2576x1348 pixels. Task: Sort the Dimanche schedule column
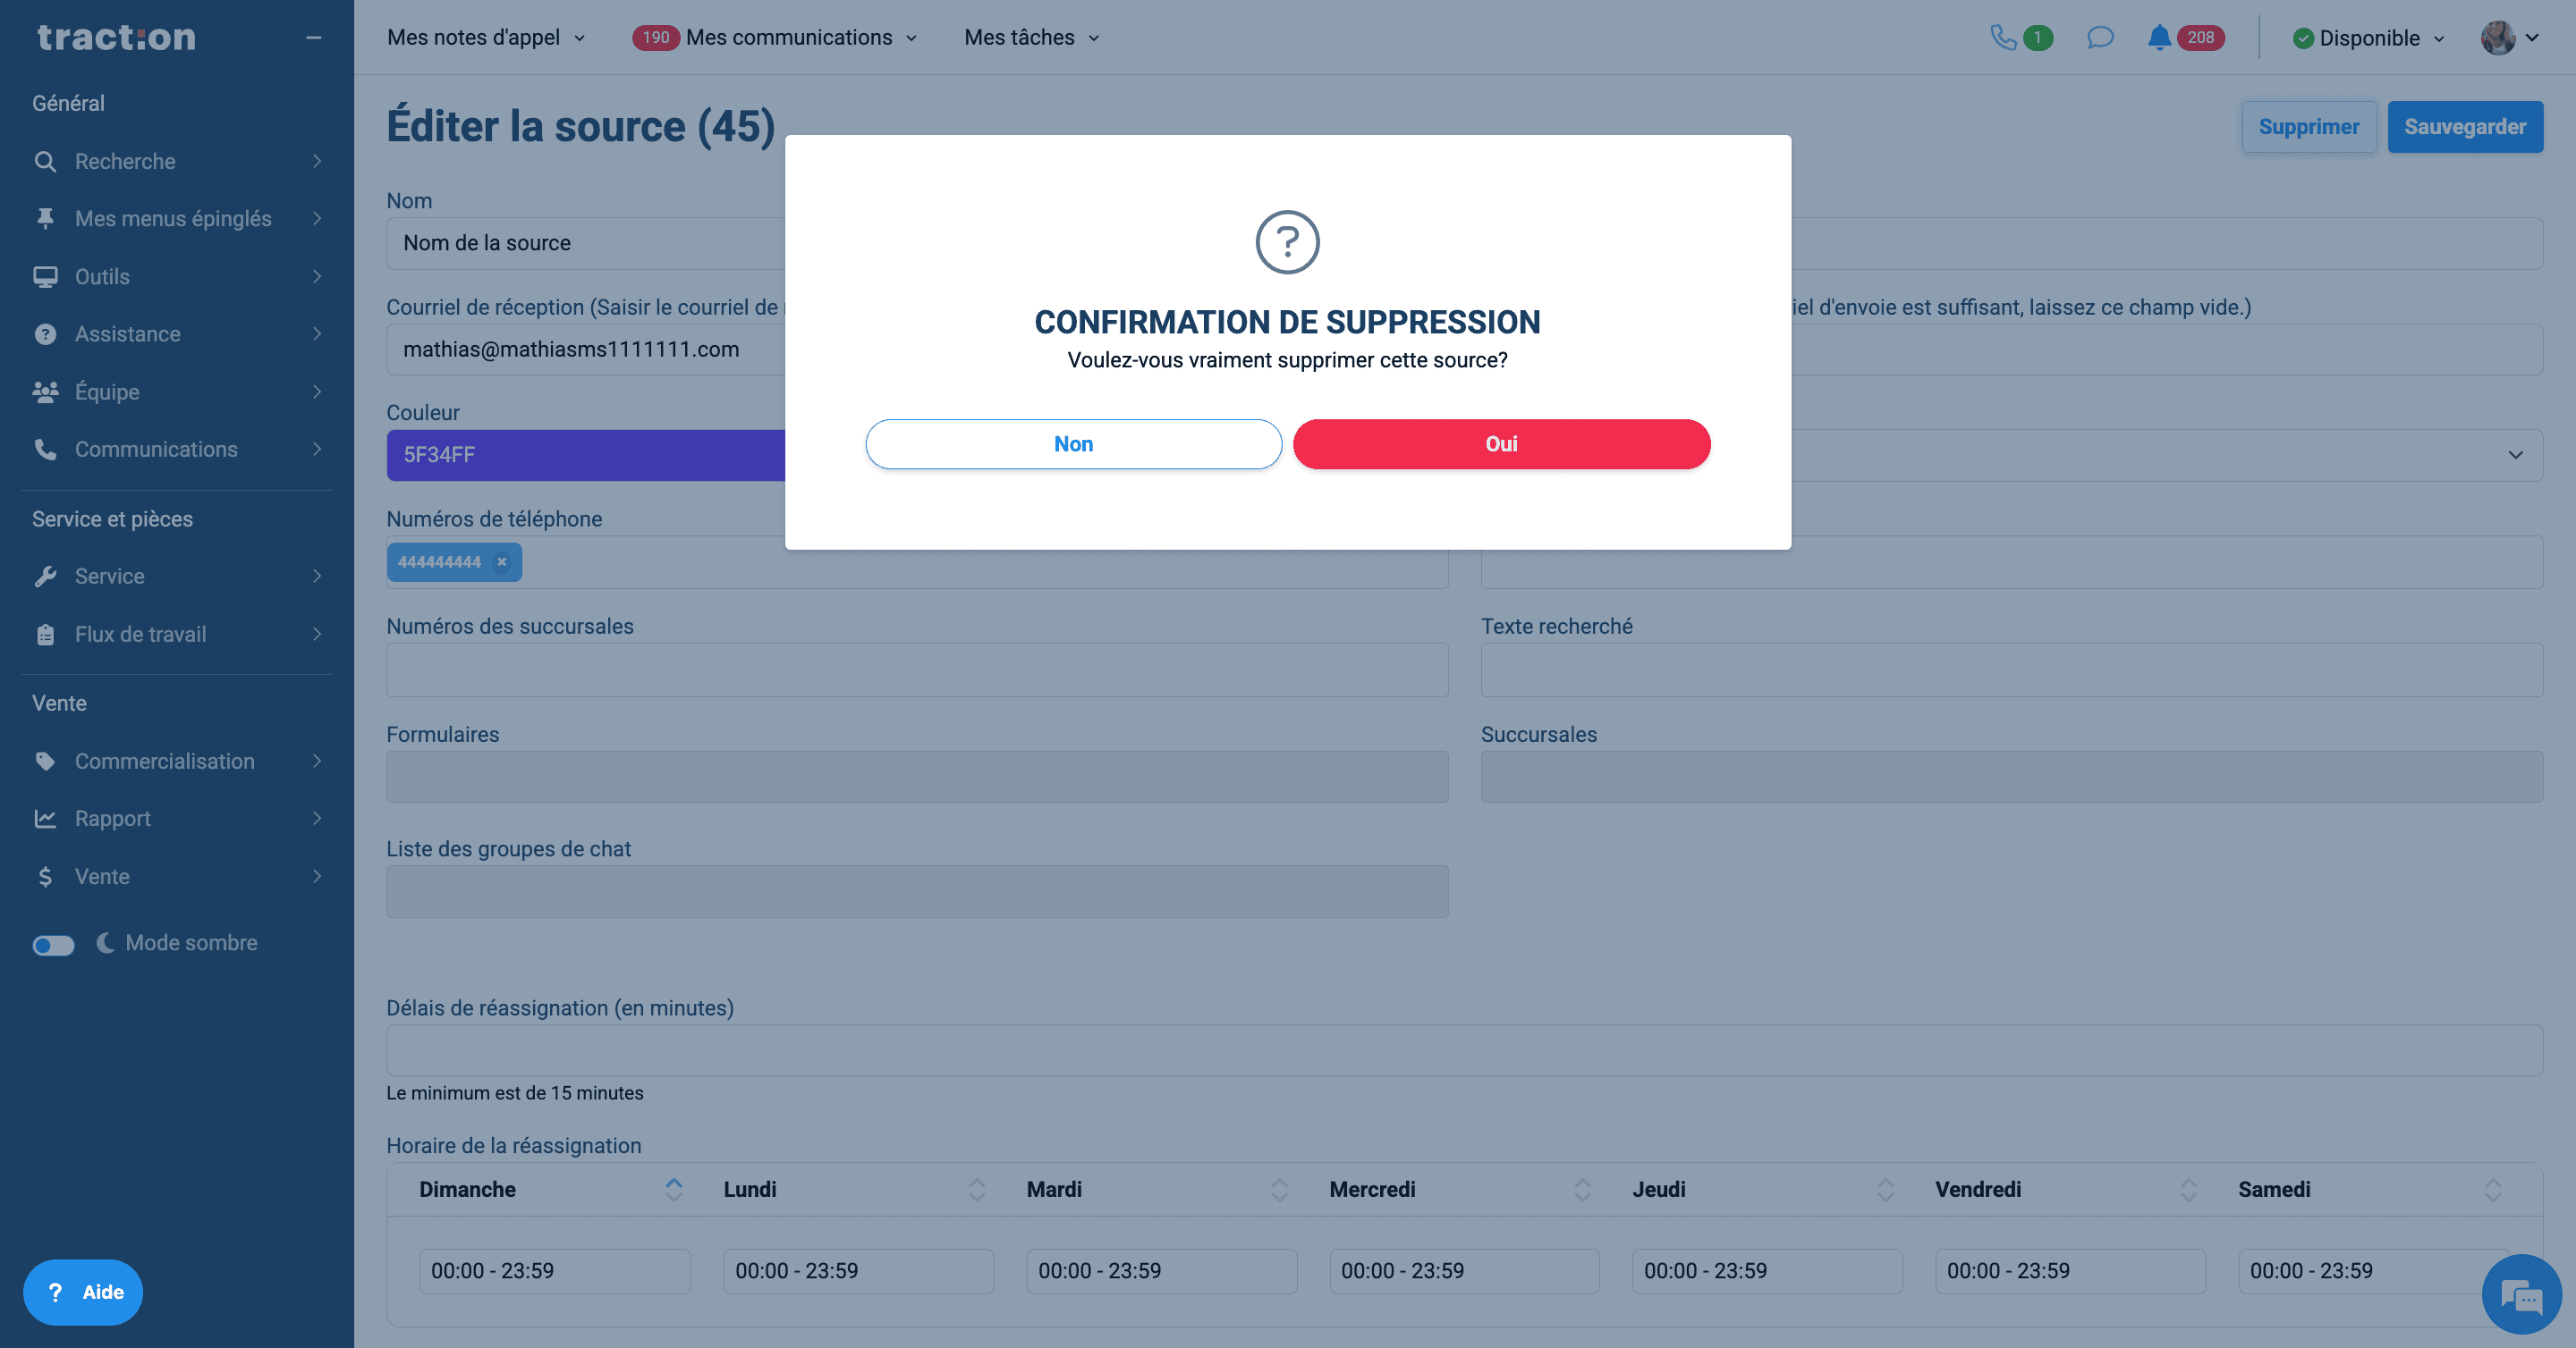tap(673, 1189)
